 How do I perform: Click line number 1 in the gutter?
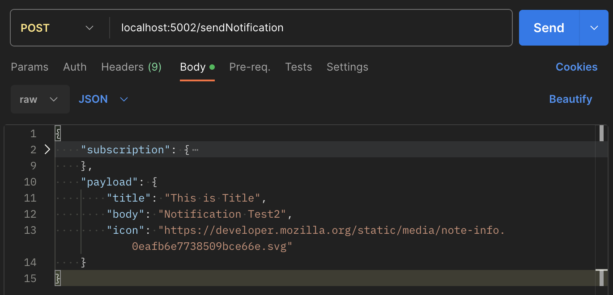33,134
